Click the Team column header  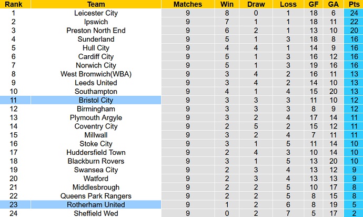96,4
